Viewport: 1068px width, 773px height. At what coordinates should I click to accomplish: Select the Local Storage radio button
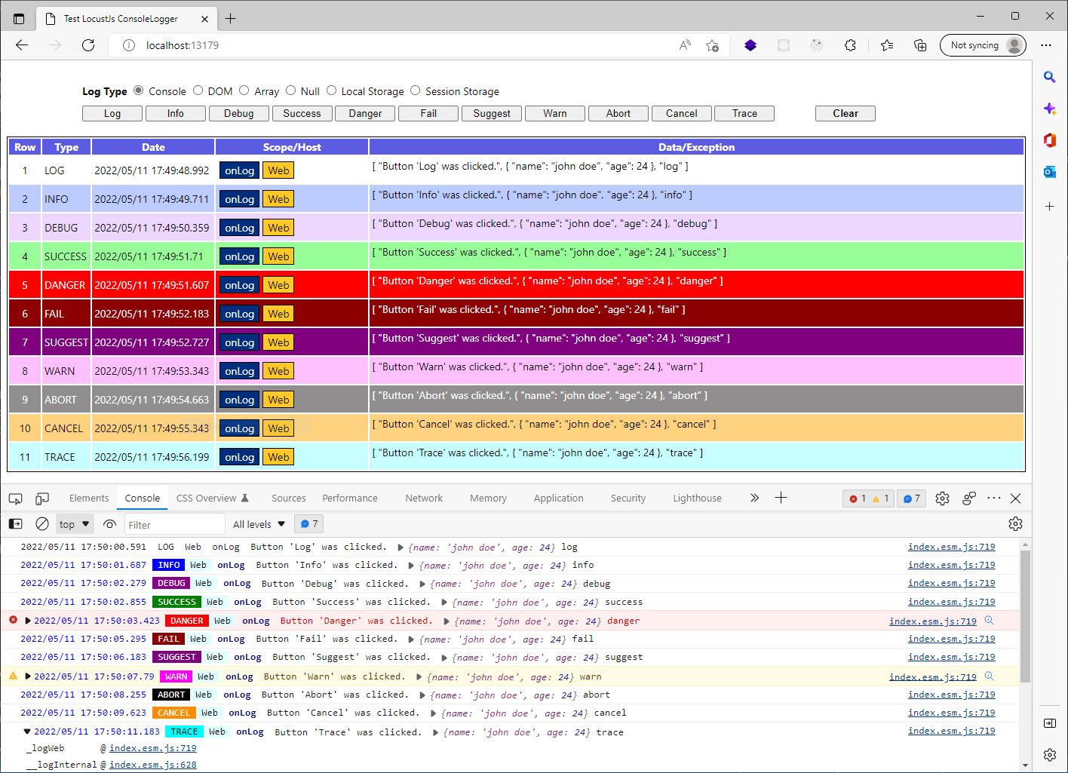(331, 90)
